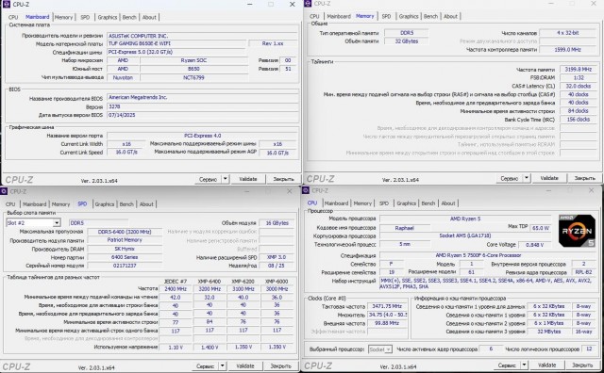The height and width of the screenshot is (373, 604).
Task: Open Mainboard tab in Memory window
Action: tap(339, 16)
